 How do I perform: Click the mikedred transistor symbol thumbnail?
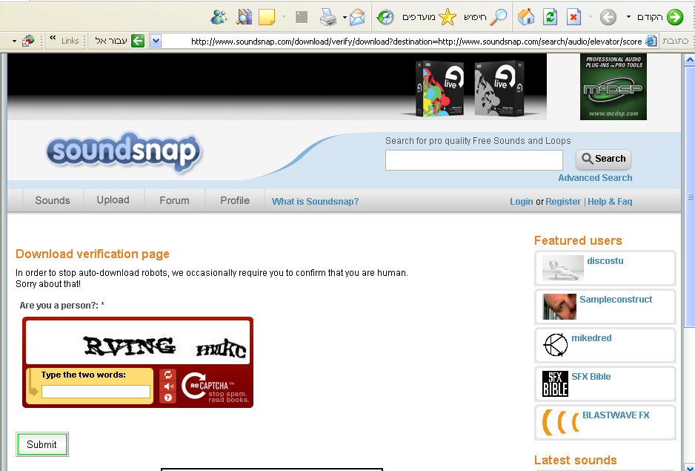pos(556,345)
